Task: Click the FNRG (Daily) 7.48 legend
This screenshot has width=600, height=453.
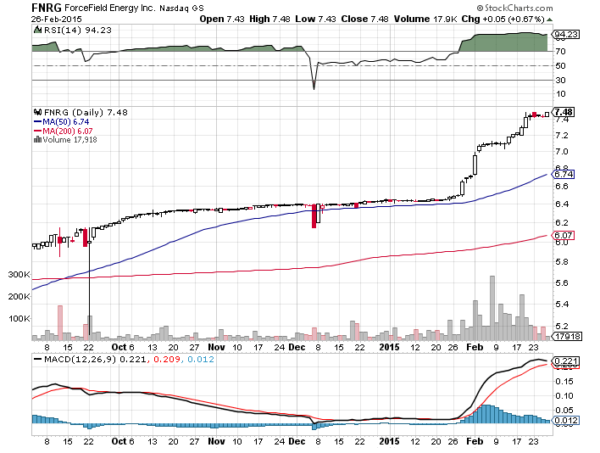Action: coord(86,112)
